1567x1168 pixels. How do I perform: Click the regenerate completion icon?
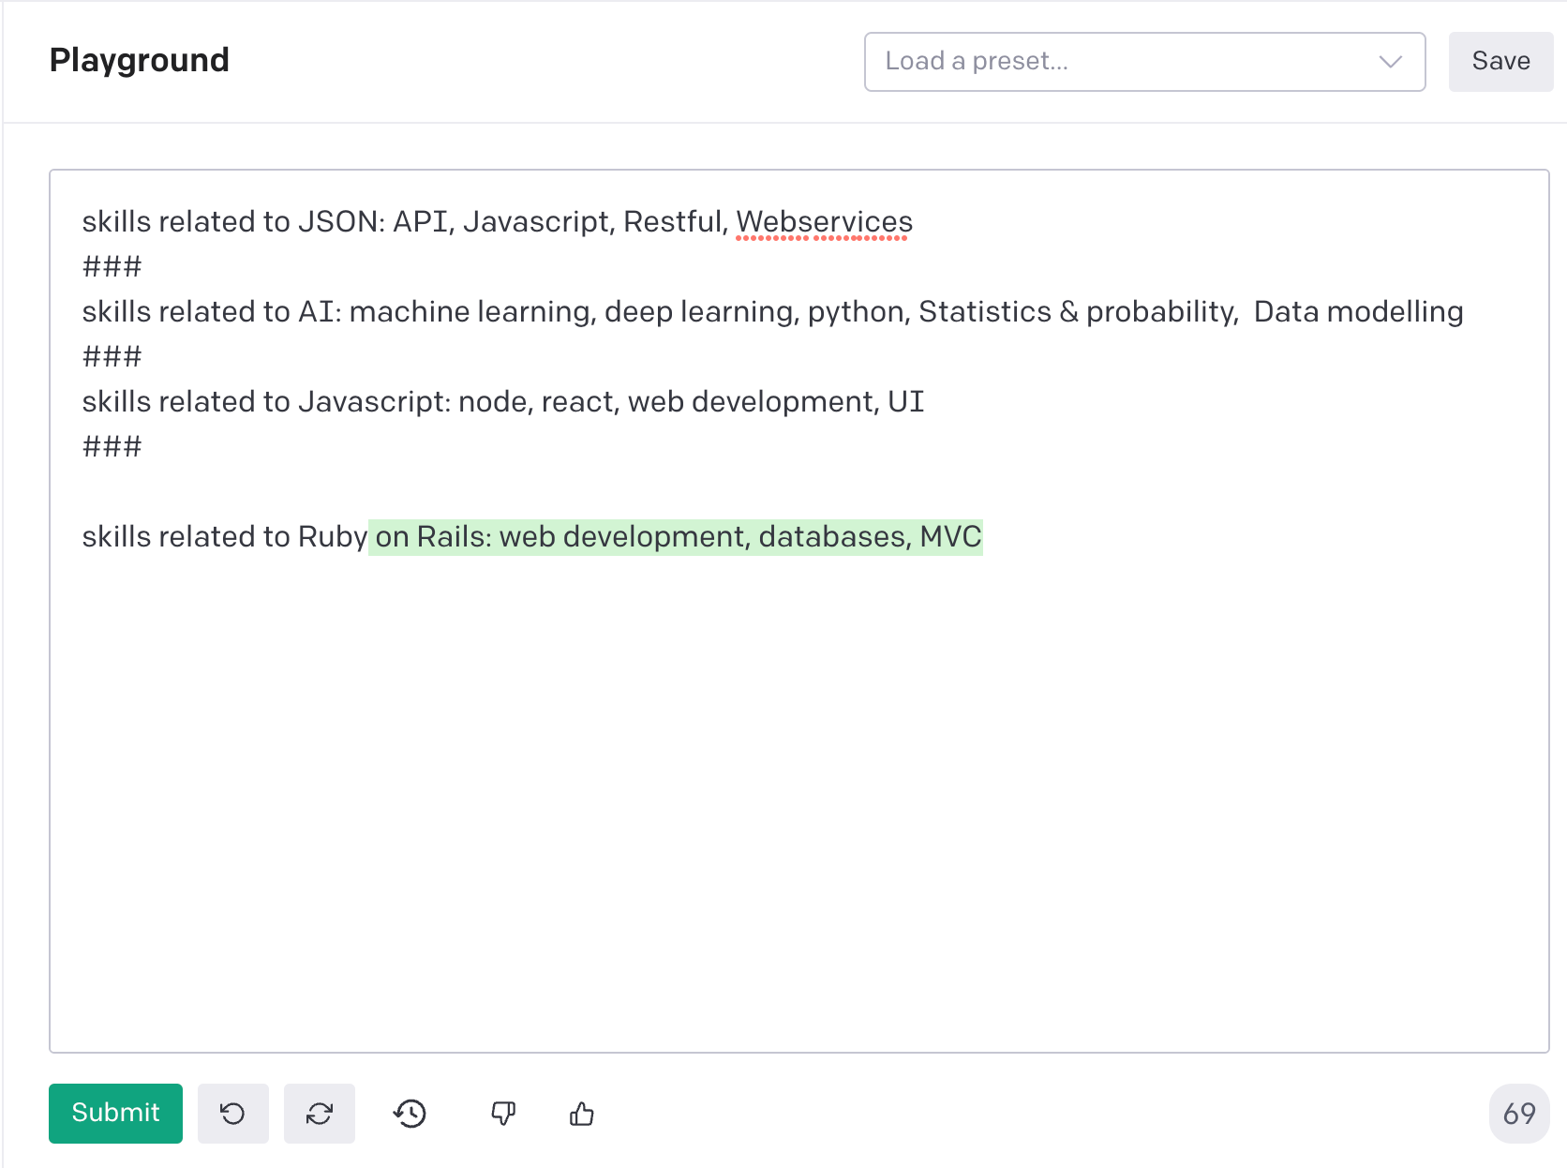[x=320, y=1114]
